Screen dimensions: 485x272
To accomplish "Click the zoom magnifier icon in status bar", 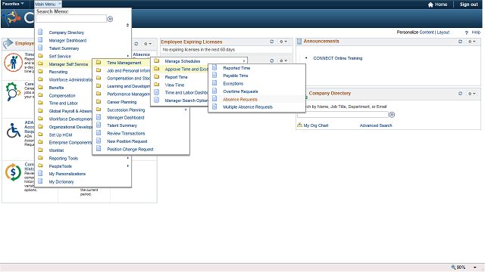I will point(453,267).
